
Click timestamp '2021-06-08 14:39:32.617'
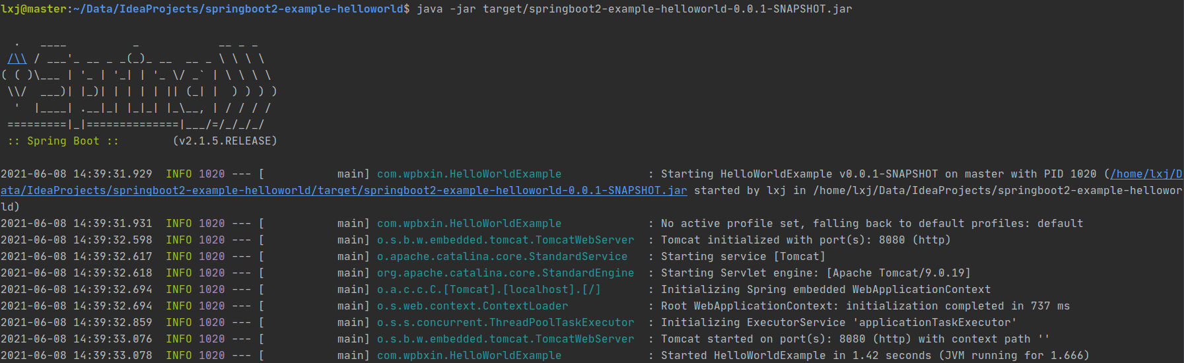point(77,257)
